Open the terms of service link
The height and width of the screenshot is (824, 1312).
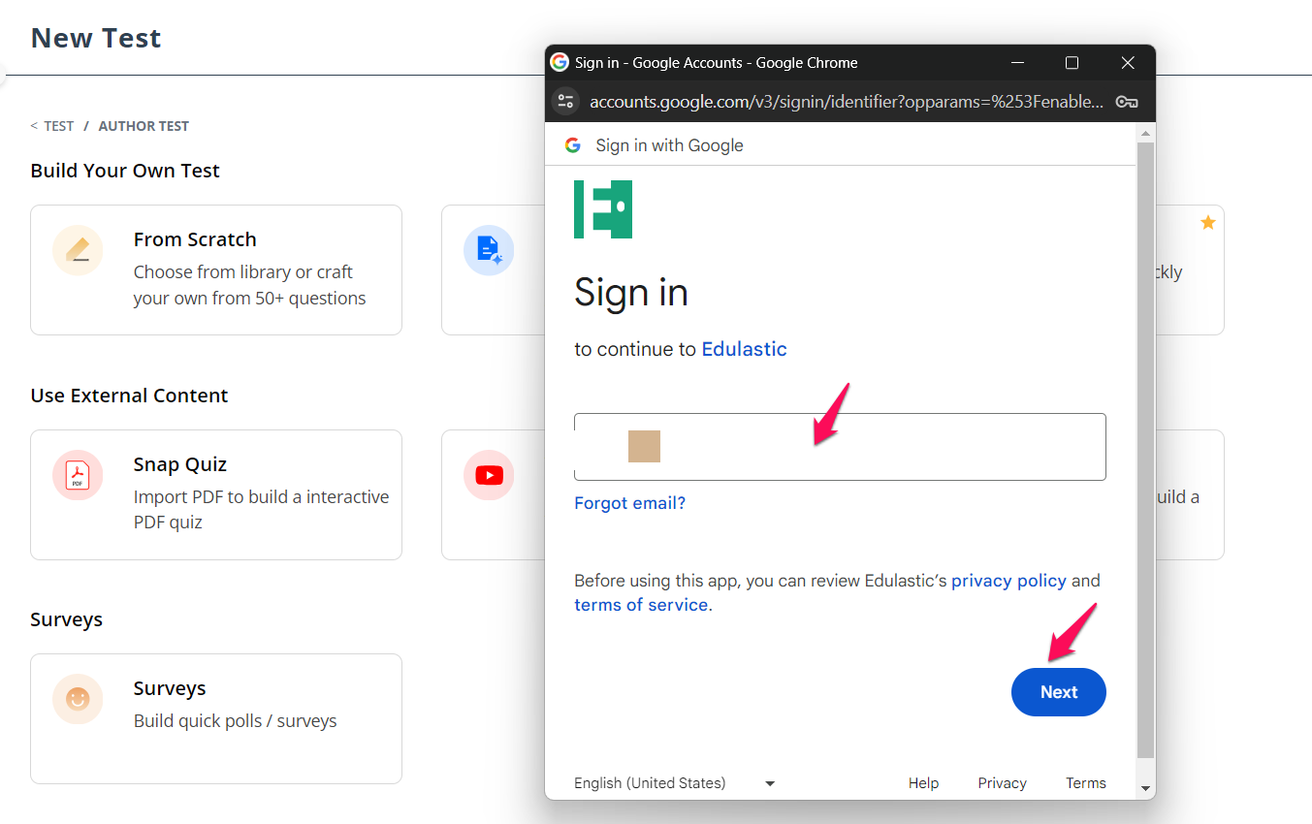point(640,605)
